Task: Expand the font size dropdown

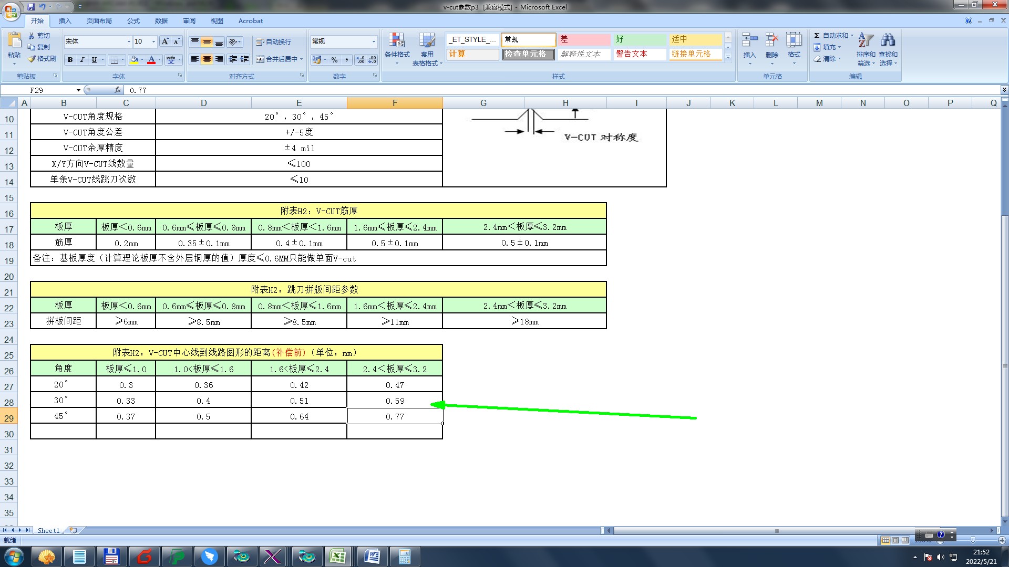Action: (153, 41)
